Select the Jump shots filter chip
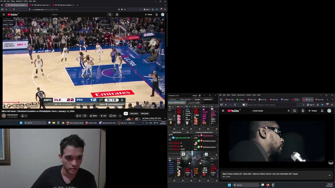 134,114
